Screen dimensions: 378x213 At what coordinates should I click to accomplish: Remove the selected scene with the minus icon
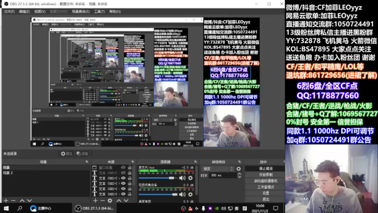(13, 200)
